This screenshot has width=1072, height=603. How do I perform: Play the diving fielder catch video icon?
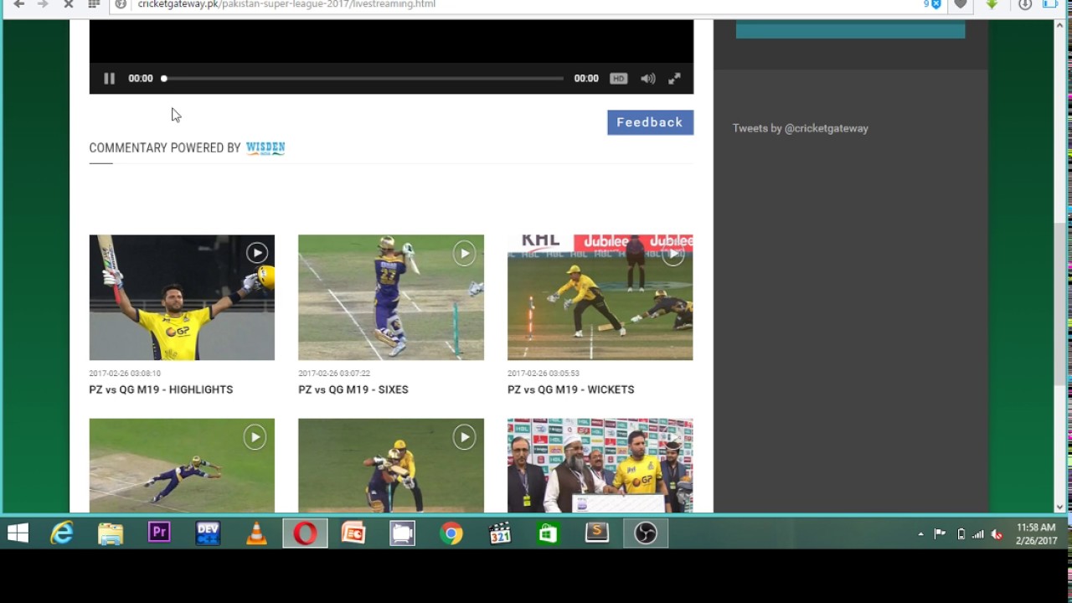pyautogui.click(x=255, y=436)
